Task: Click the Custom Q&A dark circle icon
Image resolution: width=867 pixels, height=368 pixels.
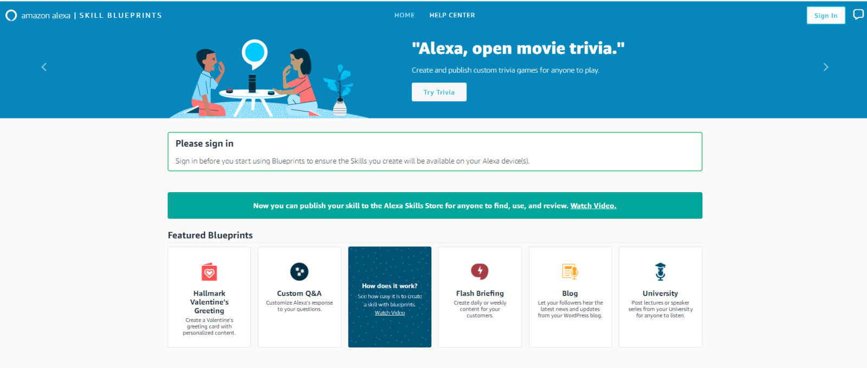Action: point(299,271)
